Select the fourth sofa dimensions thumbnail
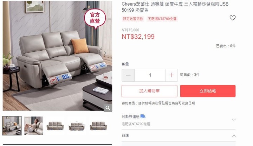The image size is (253, 146). pyautogui.click(x=77, y=126)
